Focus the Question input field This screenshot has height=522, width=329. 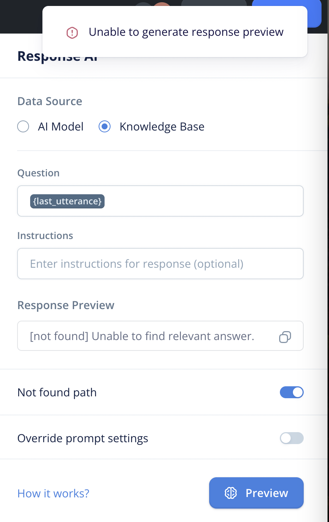tap(160, 201)
